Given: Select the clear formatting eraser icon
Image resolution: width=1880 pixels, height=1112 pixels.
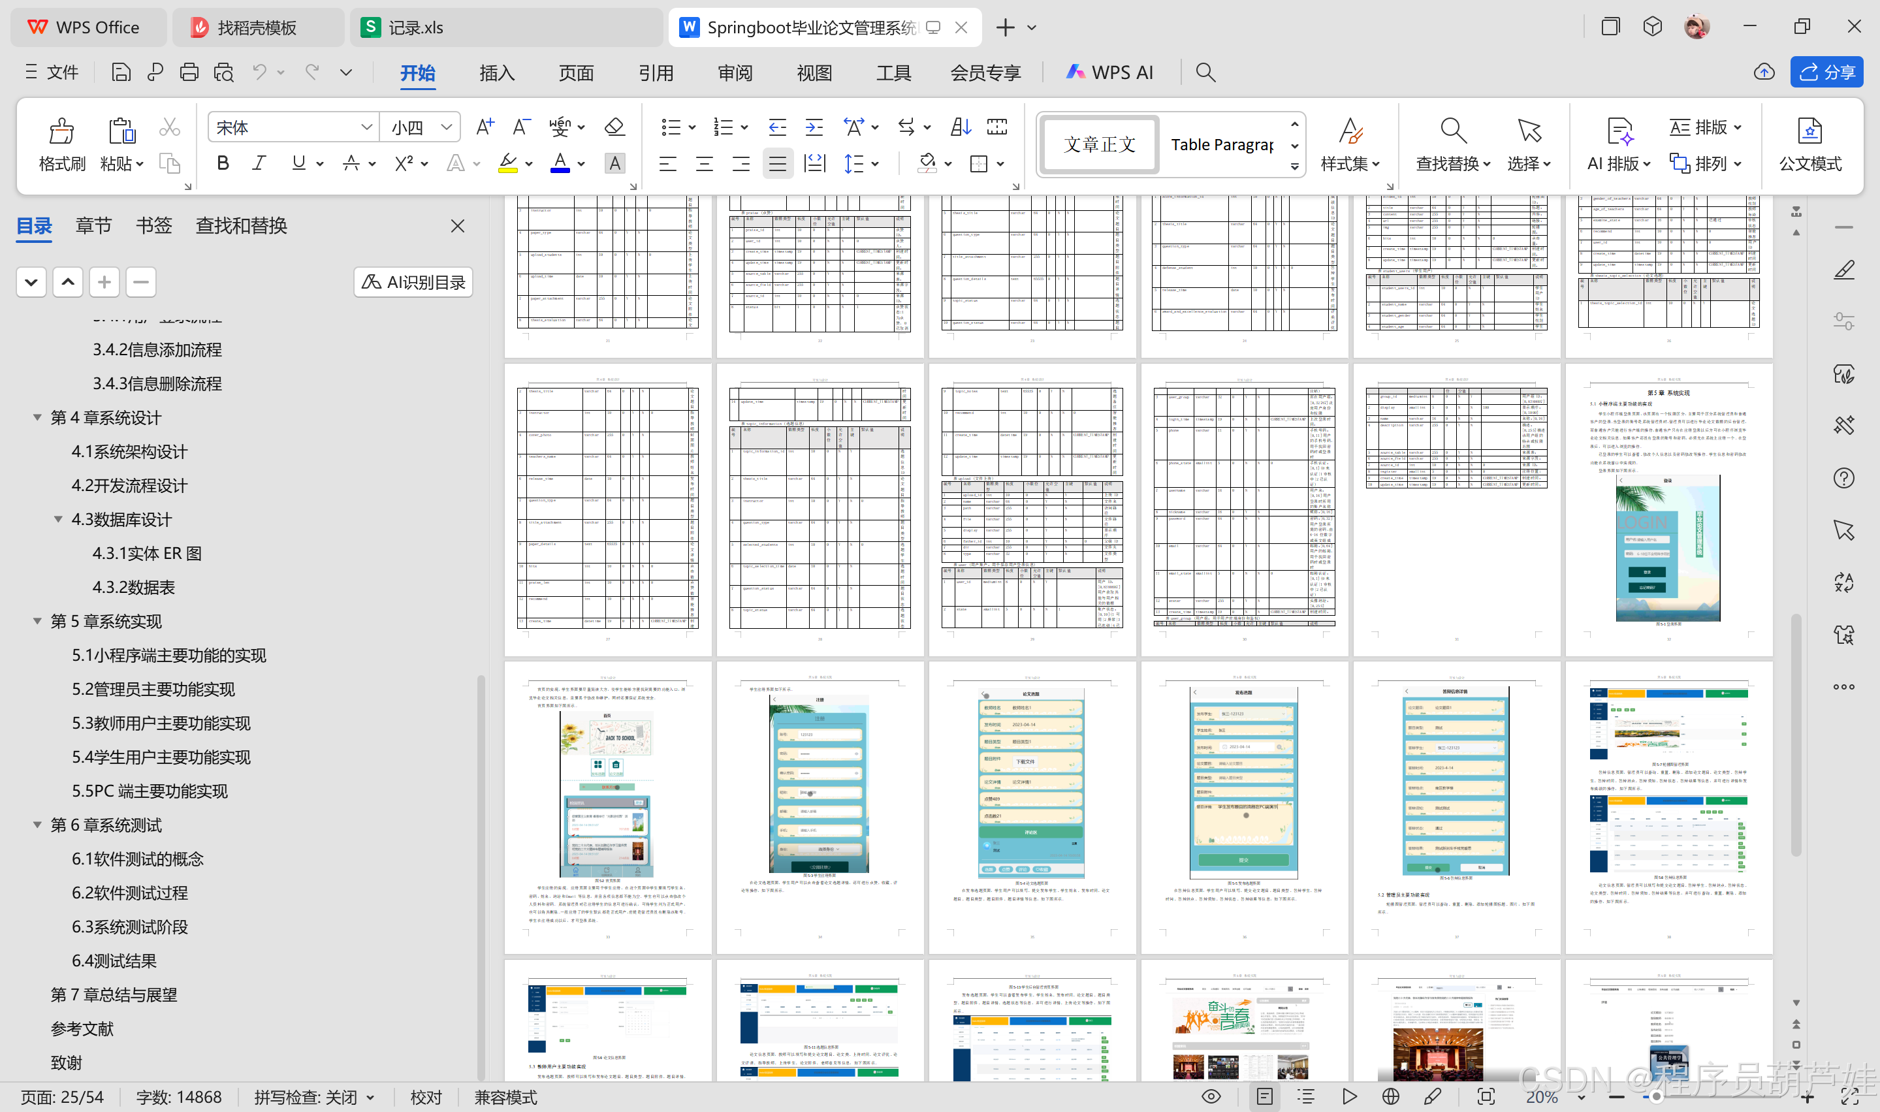Looking at the screenshot, I should click(x=614, y=127).
